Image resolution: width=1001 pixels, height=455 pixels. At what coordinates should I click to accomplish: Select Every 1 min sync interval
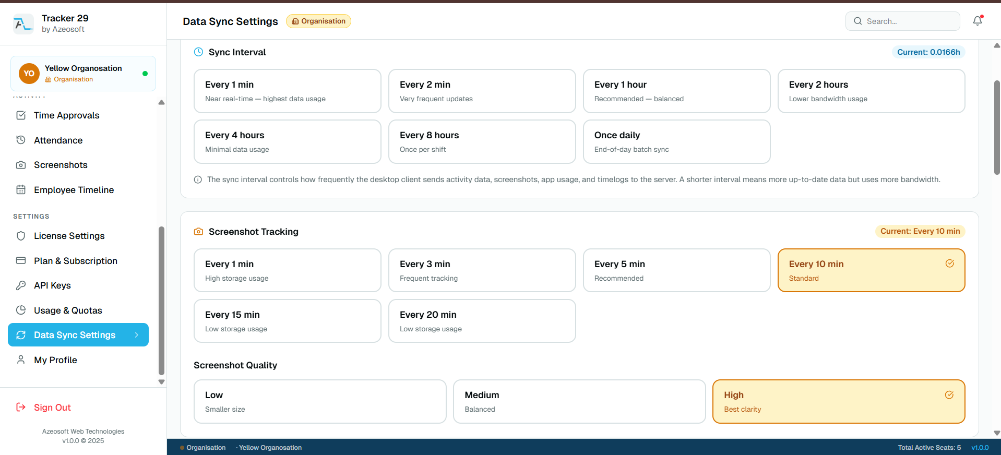(x=288, y=91)
